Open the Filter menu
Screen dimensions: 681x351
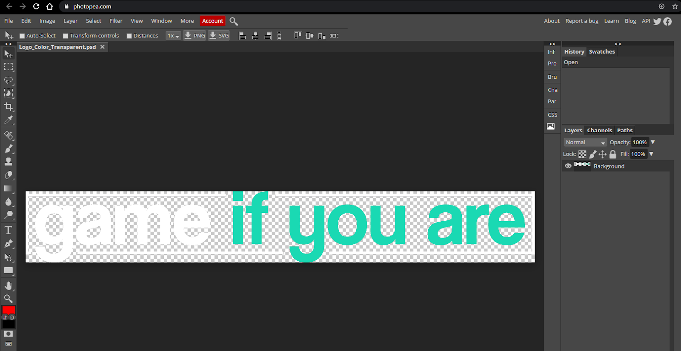click(x=116, y=21)
